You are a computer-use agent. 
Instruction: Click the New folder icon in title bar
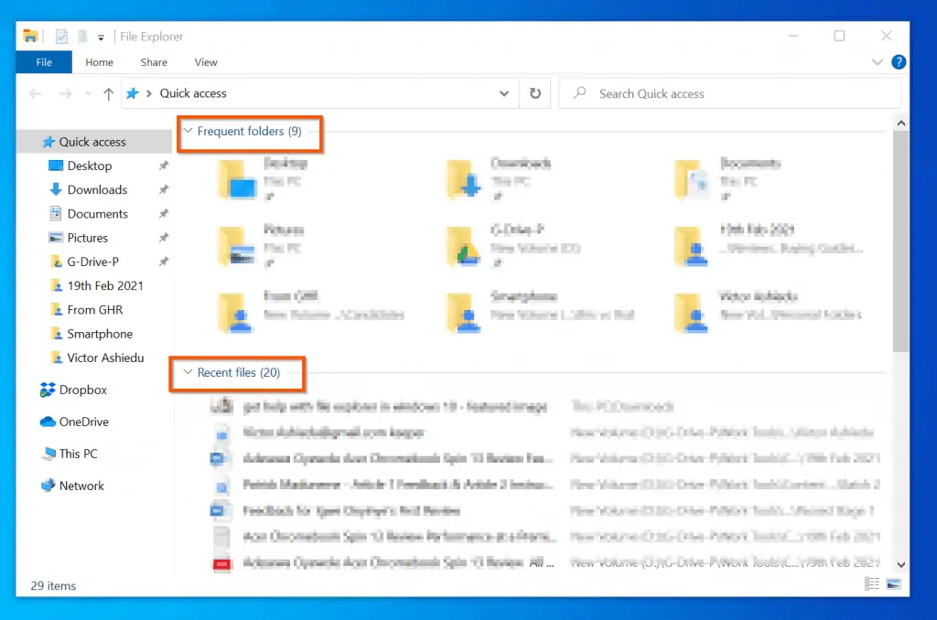pyautogui.click(x=83, y=37)
